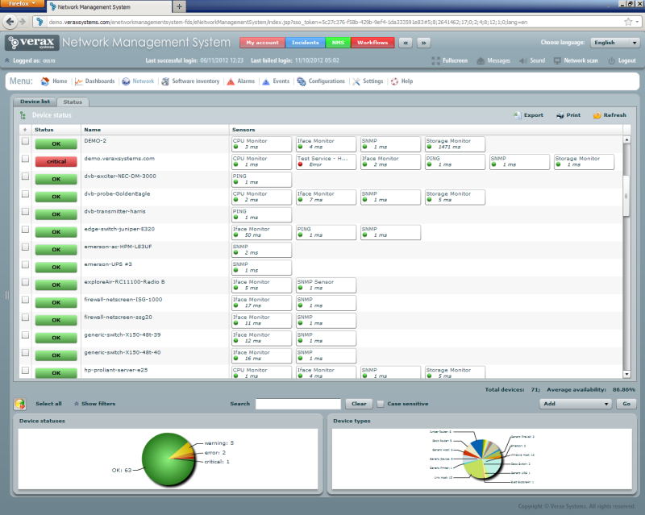645x515 pixels.
Task: Open a new tab with the plus button
Action: click(x=179, y=6)
